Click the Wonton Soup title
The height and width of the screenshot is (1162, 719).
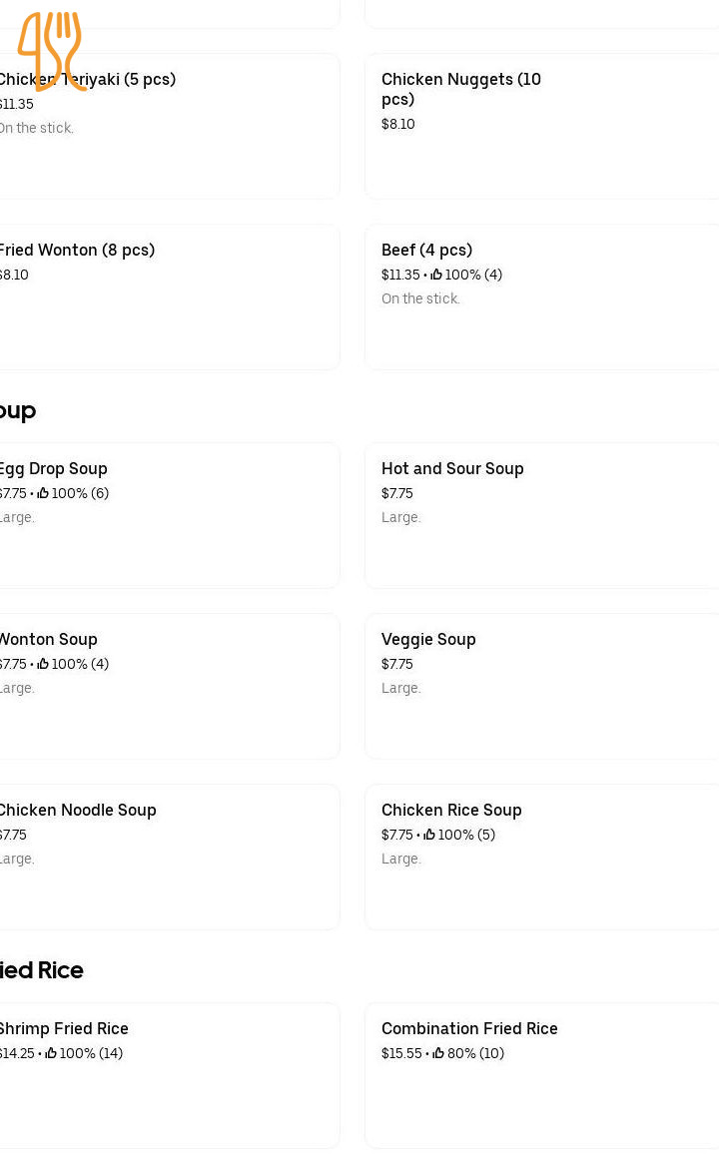pos(49,639)
